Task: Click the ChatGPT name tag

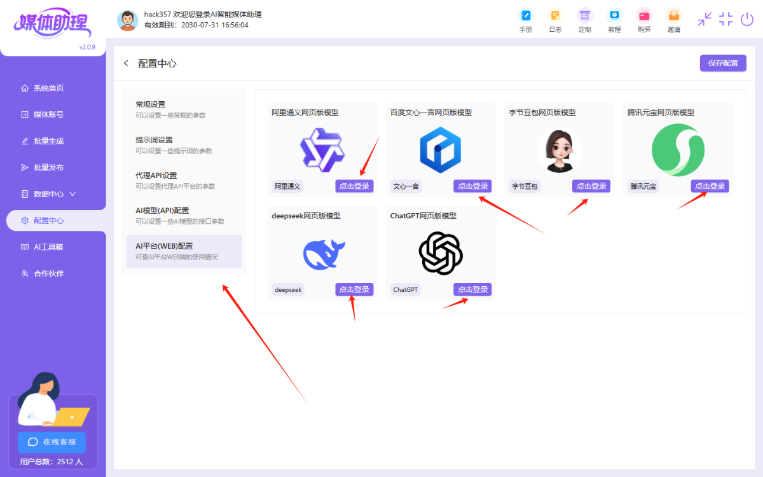Action: click(405, 289)
